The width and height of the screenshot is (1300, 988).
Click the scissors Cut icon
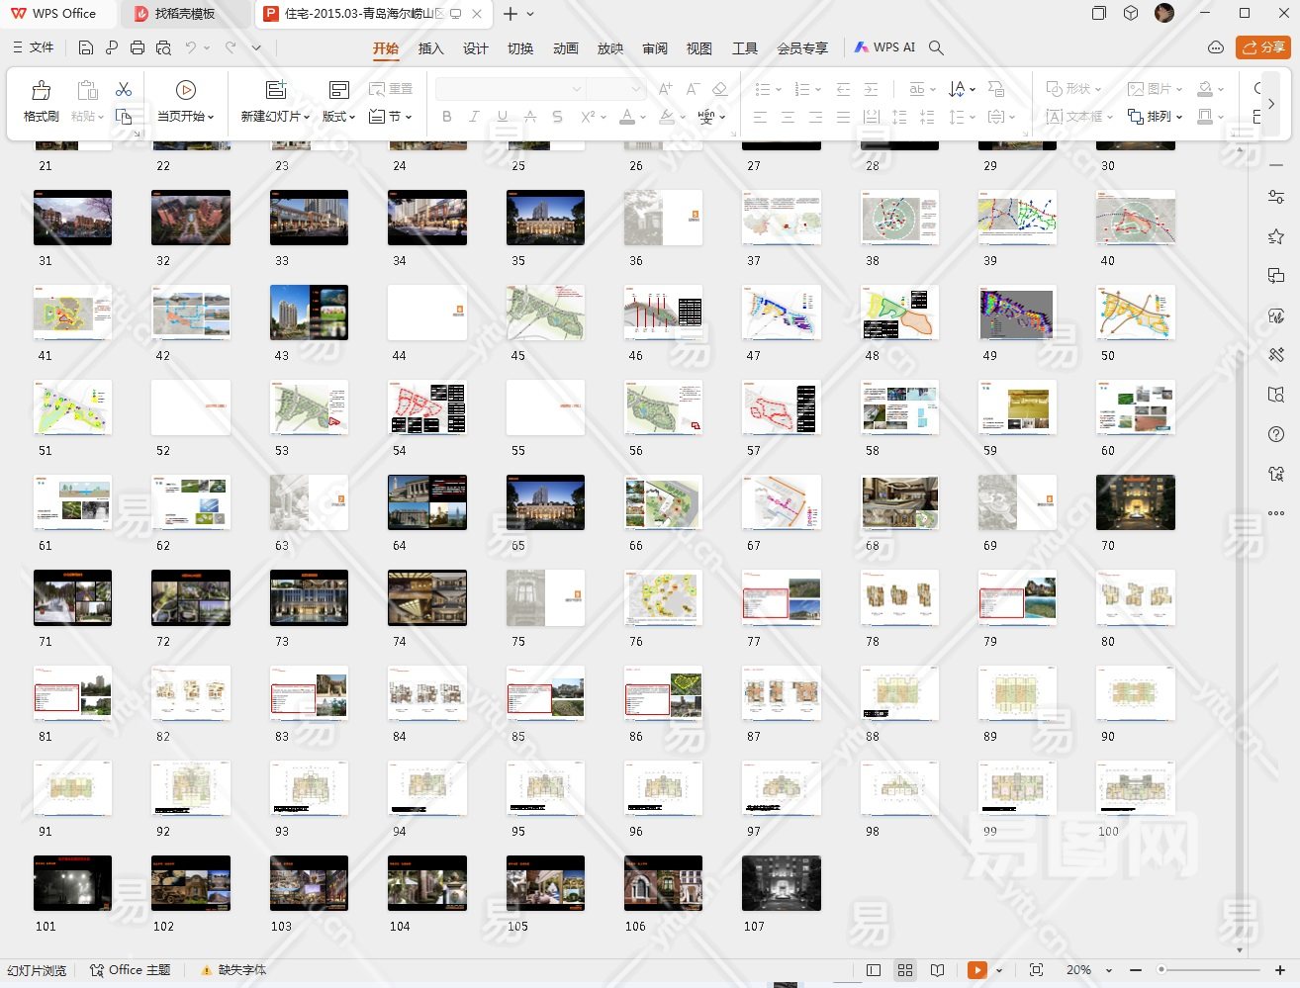(x=124, y=90)
